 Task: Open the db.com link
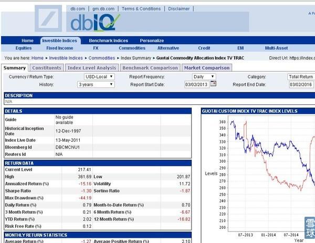click(x=78, y=9)
